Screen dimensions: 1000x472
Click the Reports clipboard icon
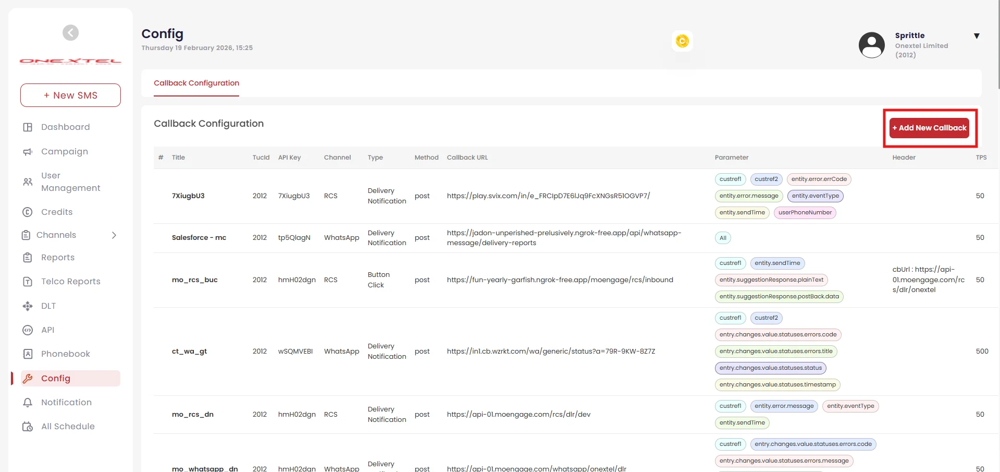pyautogui.click(x=28, y=258)
